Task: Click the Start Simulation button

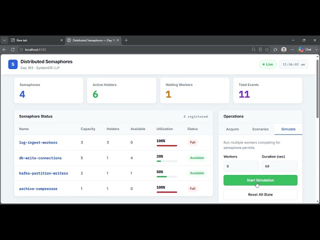Action: [x=260, y=180]
